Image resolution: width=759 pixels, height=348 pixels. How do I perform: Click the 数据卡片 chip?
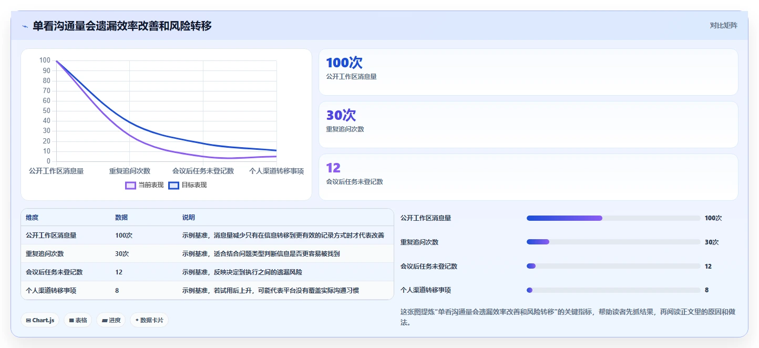(149, 320)
